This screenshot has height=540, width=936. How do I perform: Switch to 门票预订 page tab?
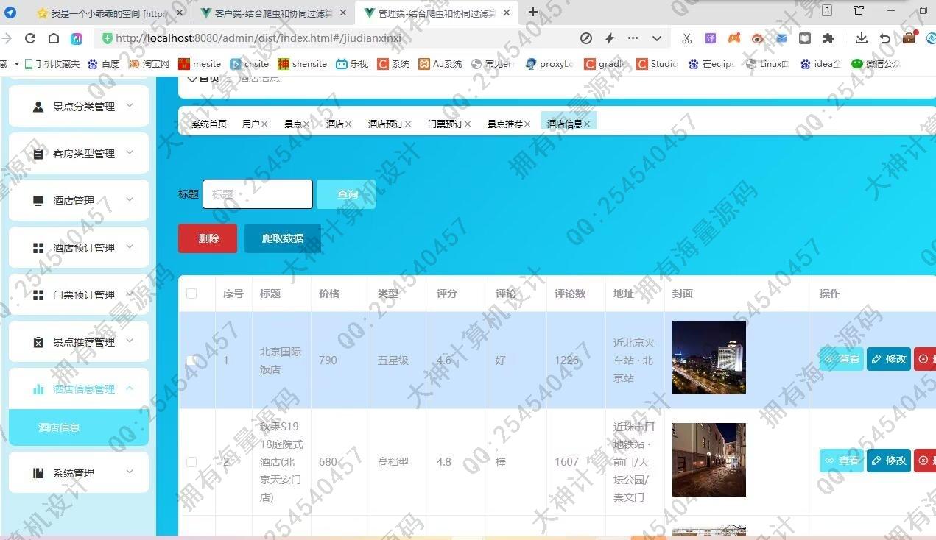tap(446, 124)
